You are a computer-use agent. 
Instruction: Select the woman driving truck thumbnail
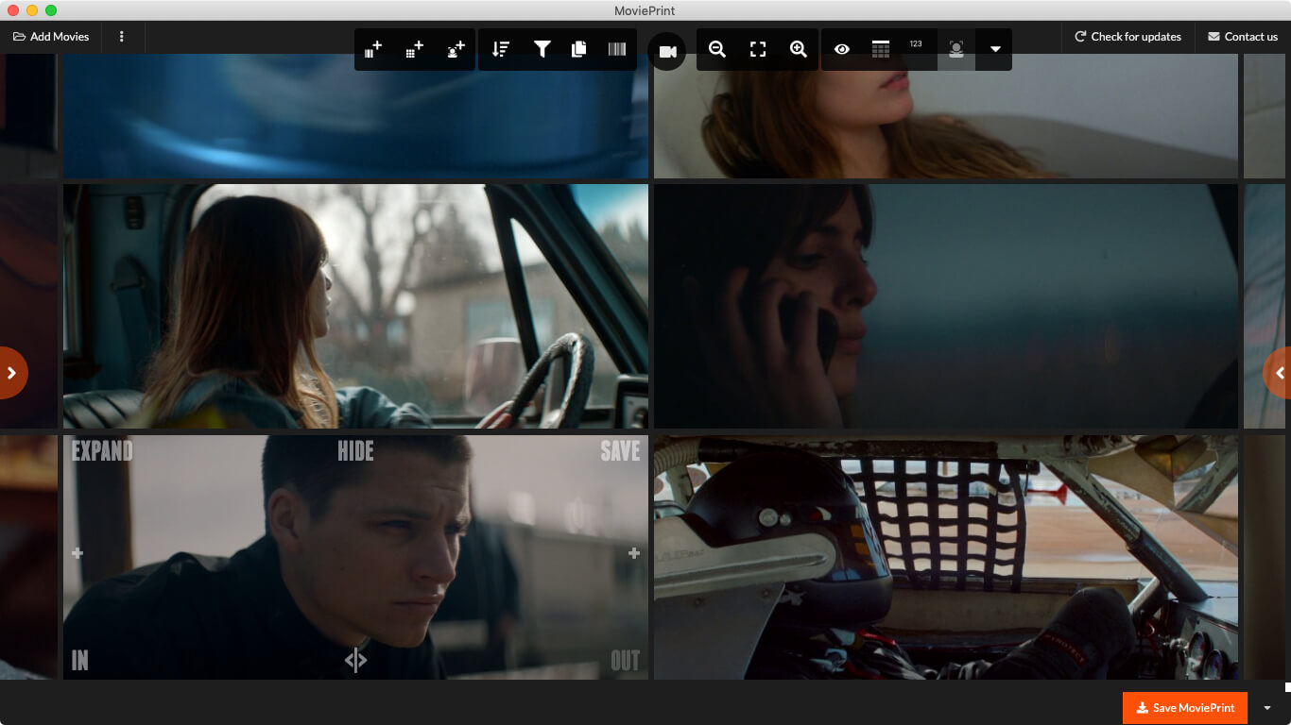click(355, 306)
